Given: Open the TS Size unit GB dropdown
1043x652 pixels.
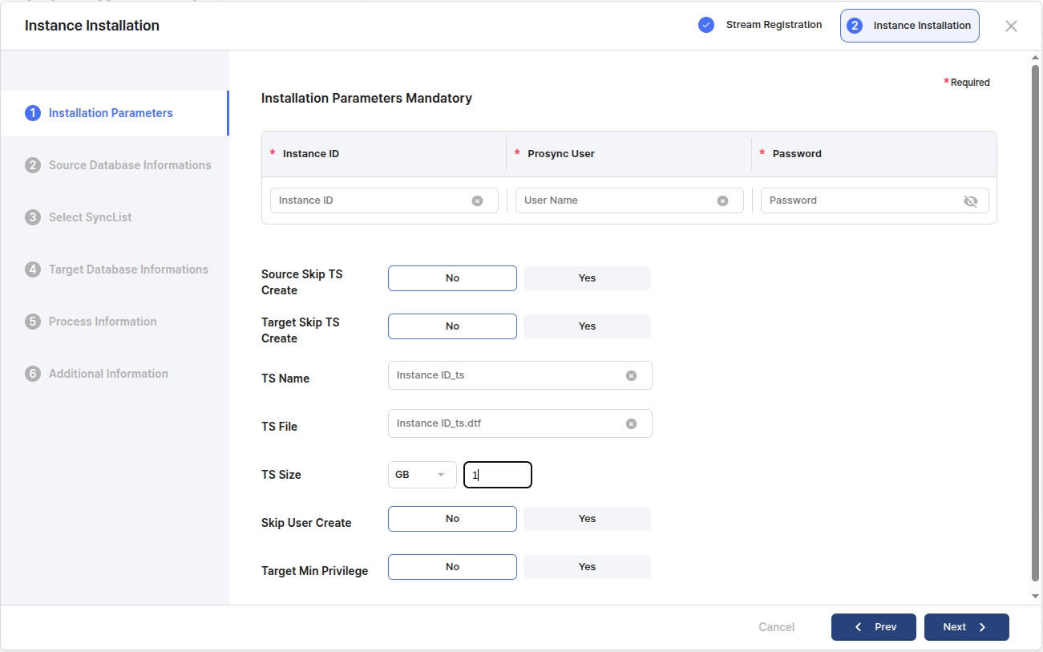Looking at the screenshot, I should pyautogui.click(x=422, y=475).
